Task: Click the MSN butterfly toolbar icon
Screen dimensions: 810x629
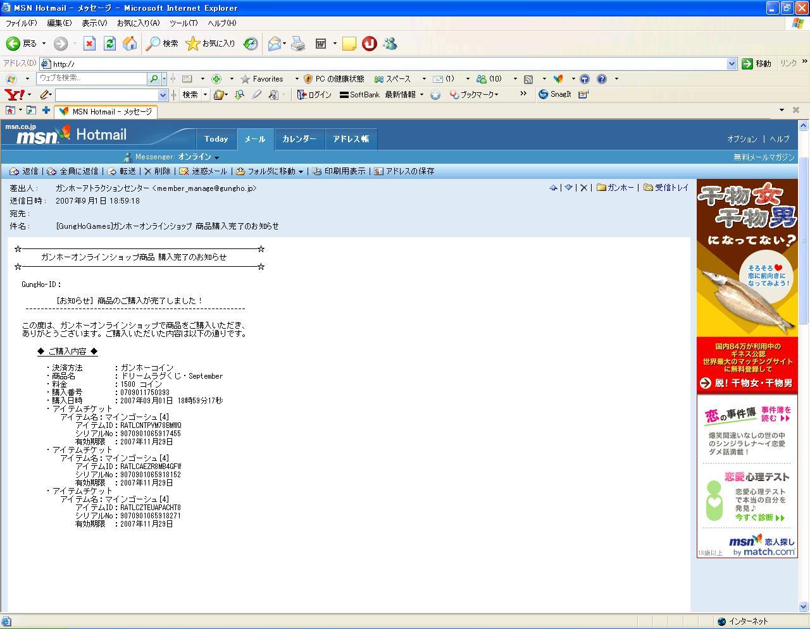Action: point(558,79)
